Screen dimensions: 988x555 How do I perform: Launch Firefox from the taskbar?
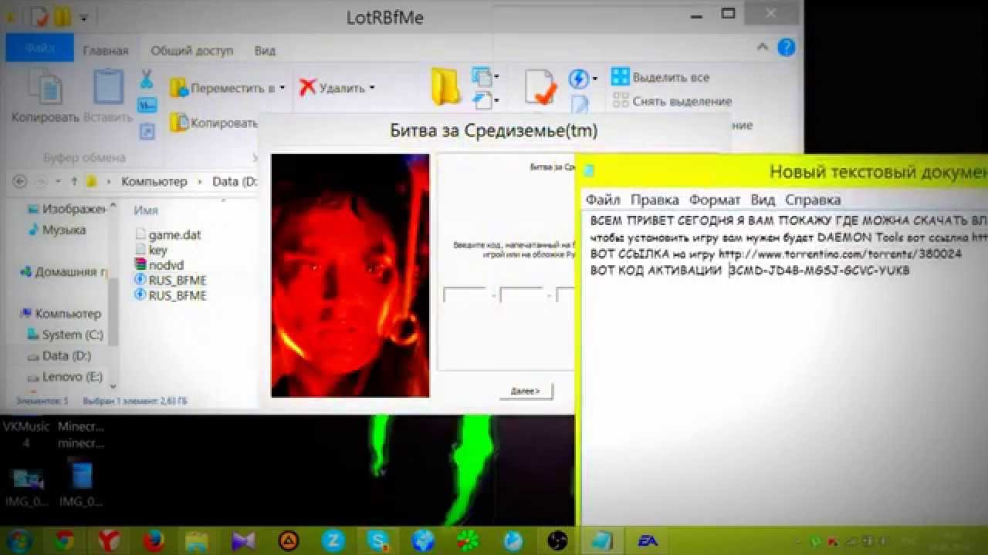pyautogui.click(x=154, y=540)
